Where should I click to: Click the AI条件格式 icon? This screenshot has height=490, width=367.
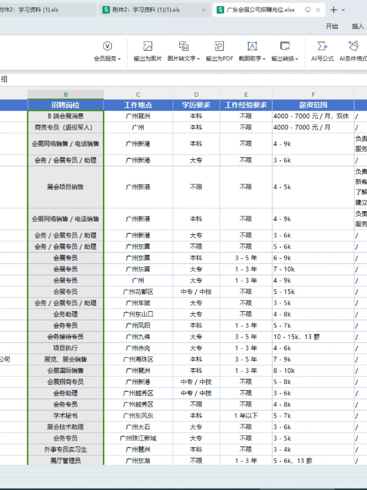(x=353, y=46)
